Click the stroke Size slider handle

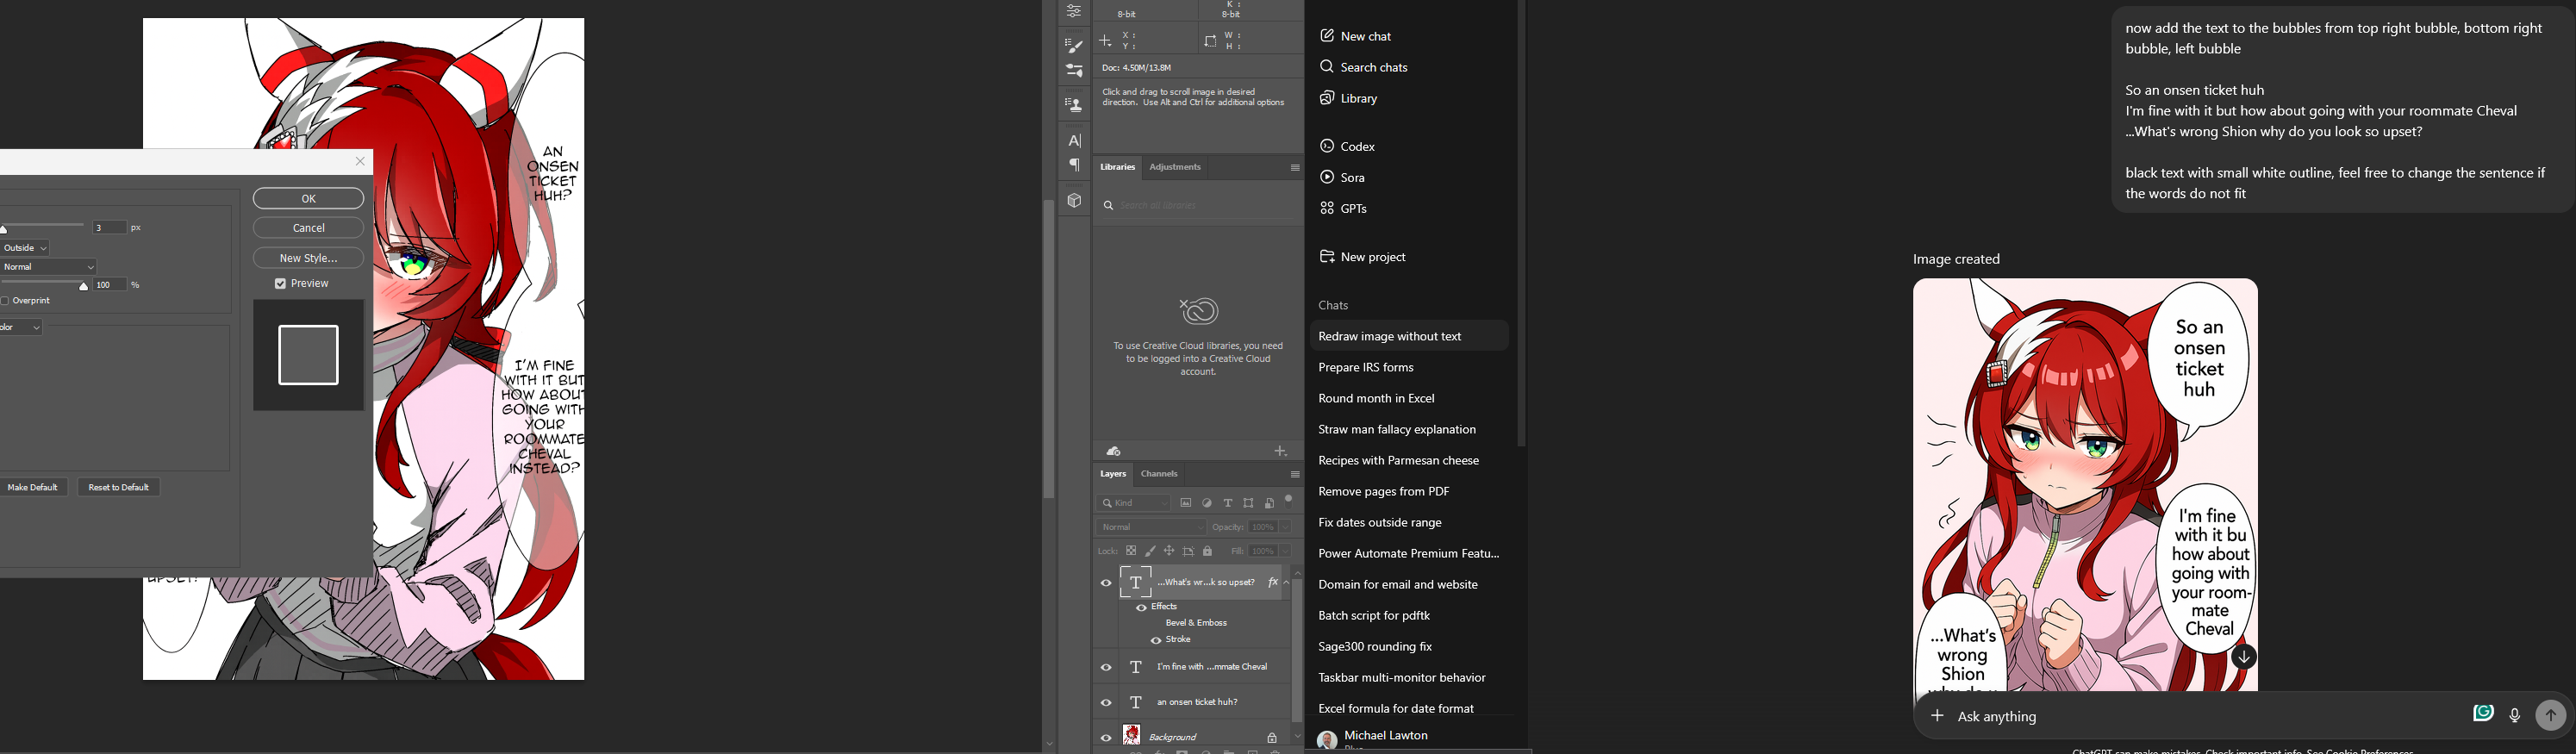[x=4, y=230]
